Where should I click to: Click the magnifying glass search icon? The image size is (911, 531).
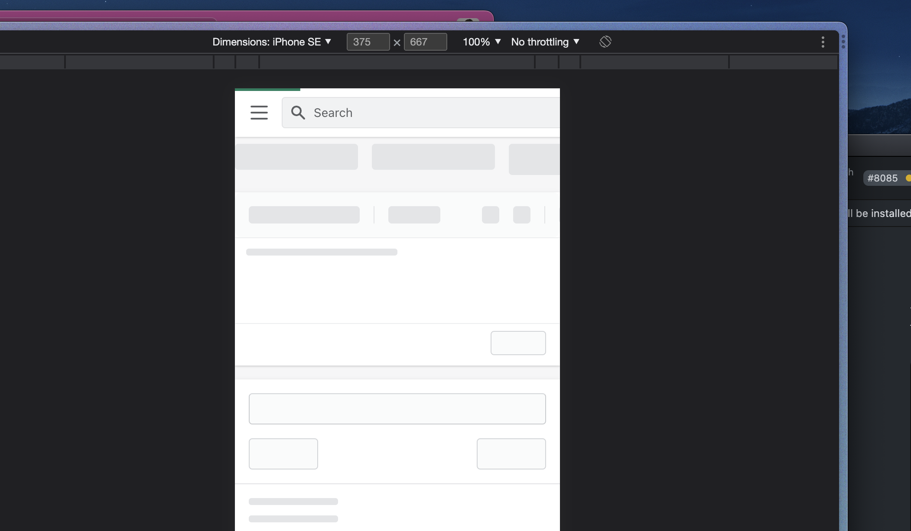pyautogui.click(x=298, y=113)
